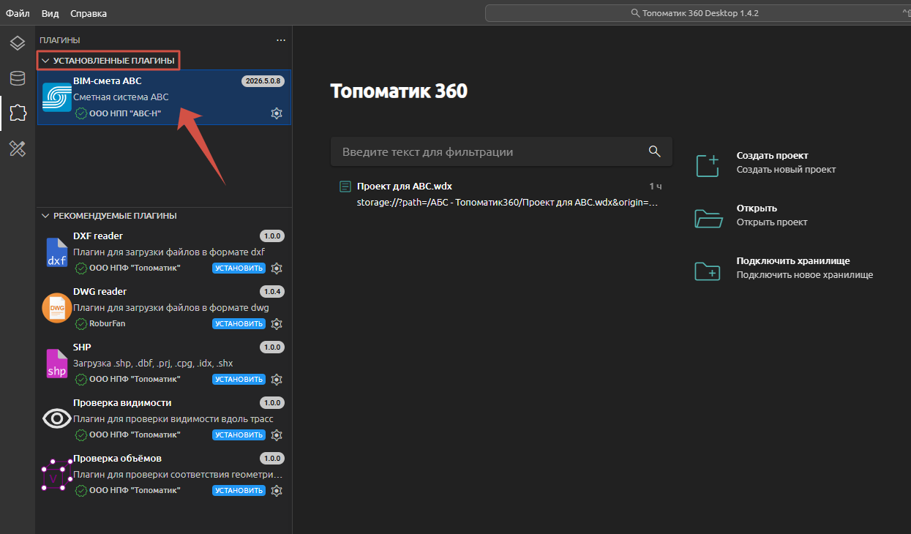The image size is (911, 534).
Task: Open settings gear for Проверка видимости
Action: pyautogui.click(x=277, y=435)
